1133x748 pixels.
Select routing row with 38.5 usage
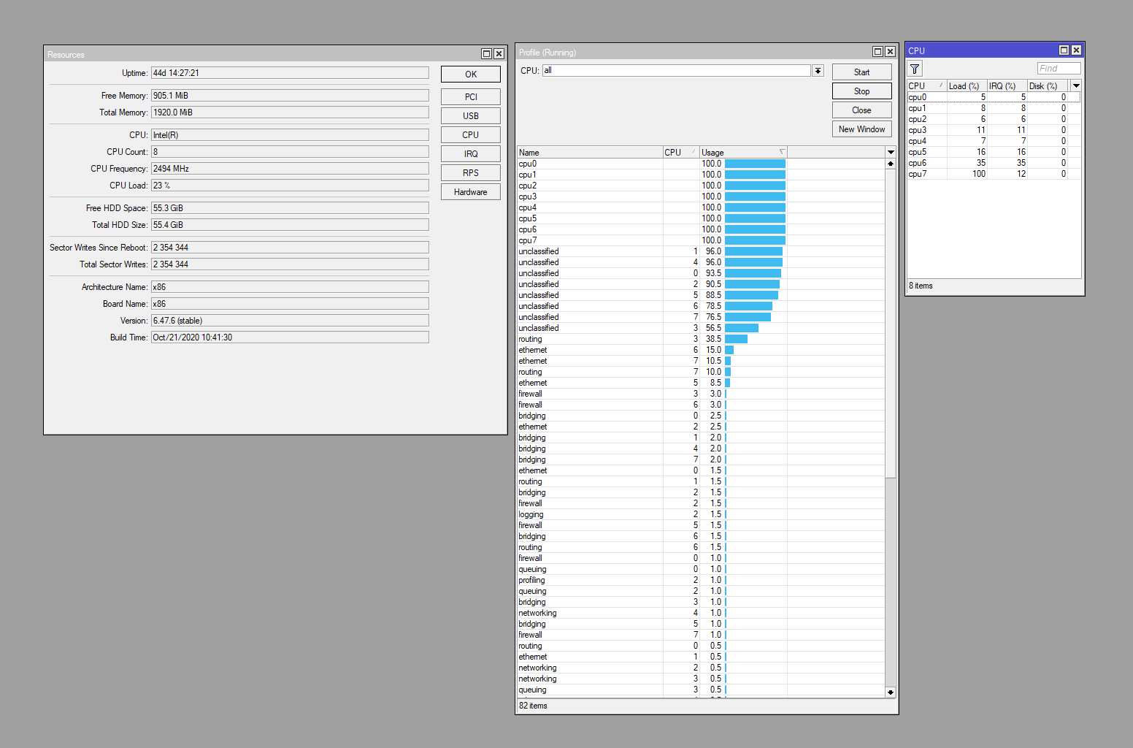[x=701, y=339]
